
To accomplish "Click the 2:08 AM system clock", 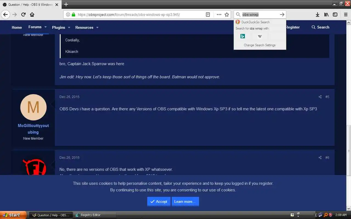I will 341,215.
